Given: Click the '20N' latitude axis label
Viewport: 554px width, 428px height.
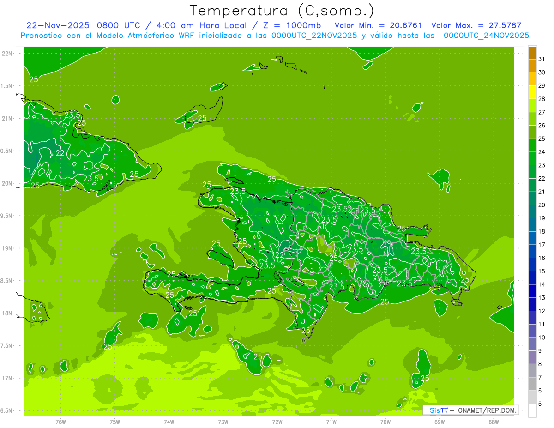Looking at the screenshot, I should point(7,183).
